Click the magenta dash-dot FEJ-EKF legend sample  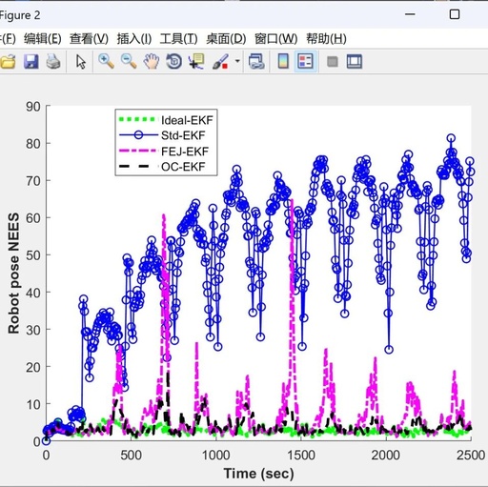(137, 151)
